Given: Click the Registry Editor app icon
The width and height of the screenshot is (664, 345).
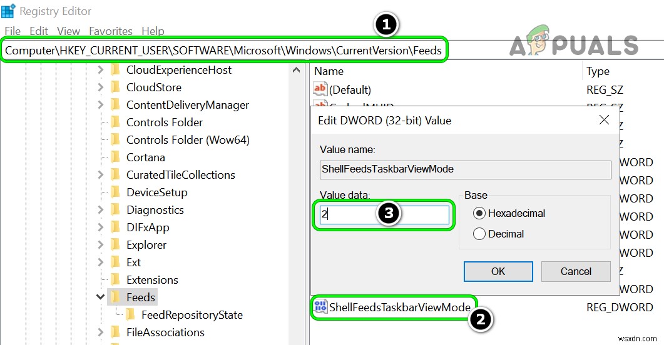Looking at the screenshot, I should [x=8, y=11].
